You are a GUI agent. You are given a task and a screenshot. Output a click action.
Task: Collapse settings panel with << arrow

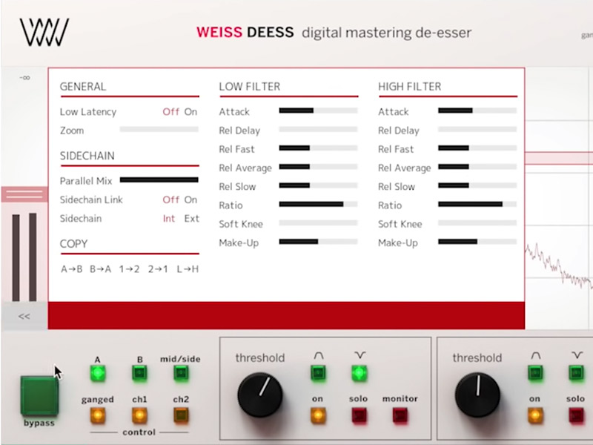(x=24, y=316)
